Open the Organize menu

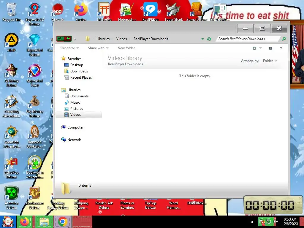click(69, 48)
